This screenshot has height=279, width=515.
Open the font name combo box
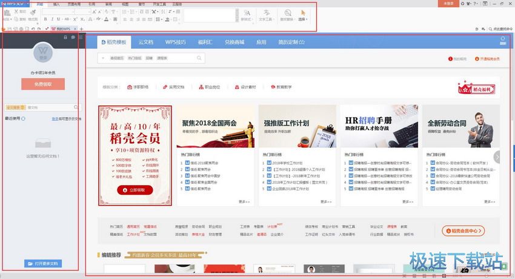[58, 12]
